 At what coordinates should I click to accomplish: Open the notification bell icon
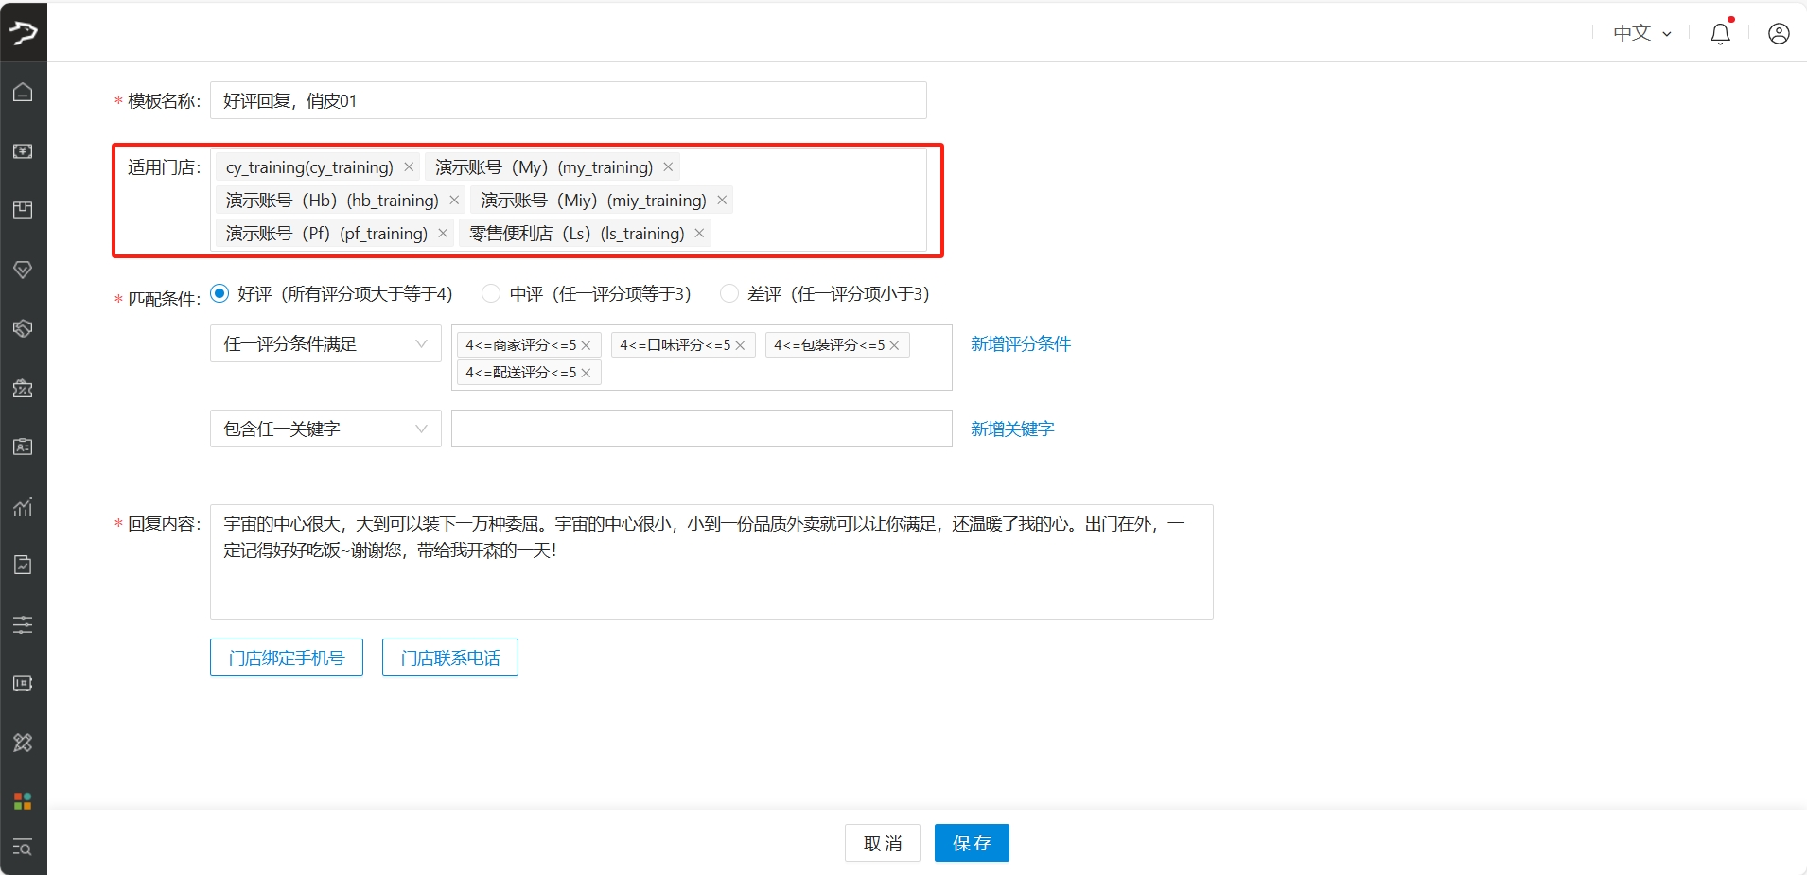pos(1720,34)
